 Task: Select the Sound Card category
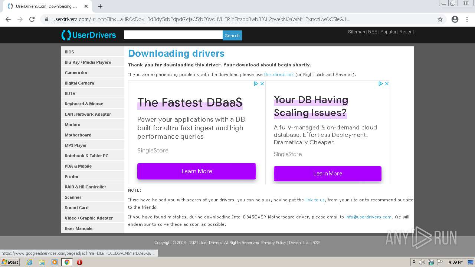tap(93, 208)
